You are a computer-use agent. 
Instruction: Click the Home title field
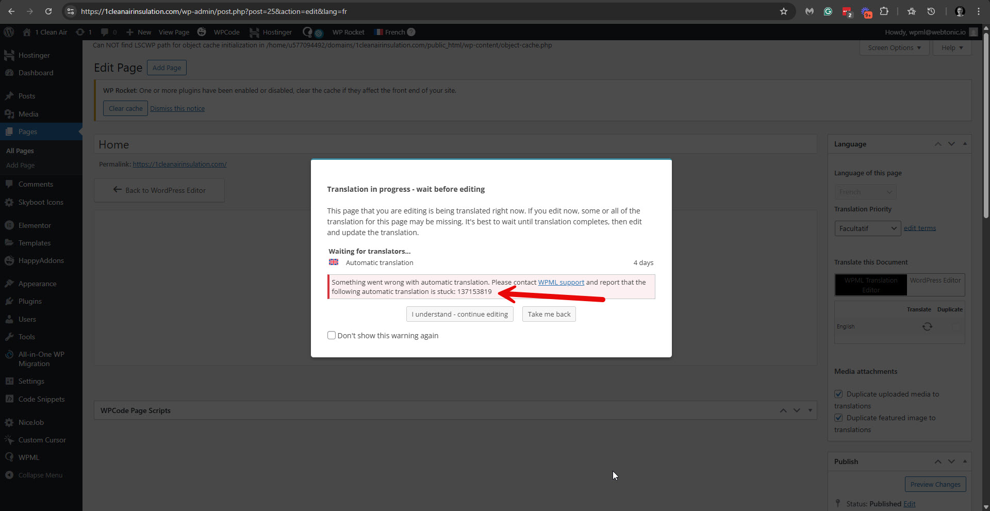point(455,144)
